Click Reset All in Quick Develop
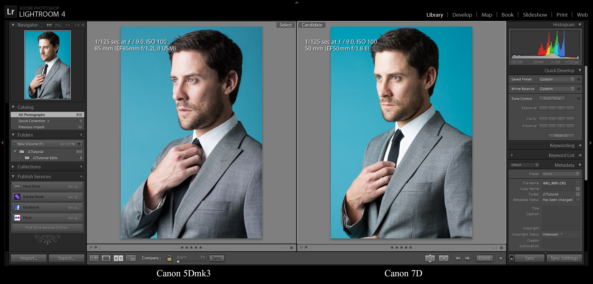Image resolution: width=593 pixels, height=284 pixels. [561, 136]
